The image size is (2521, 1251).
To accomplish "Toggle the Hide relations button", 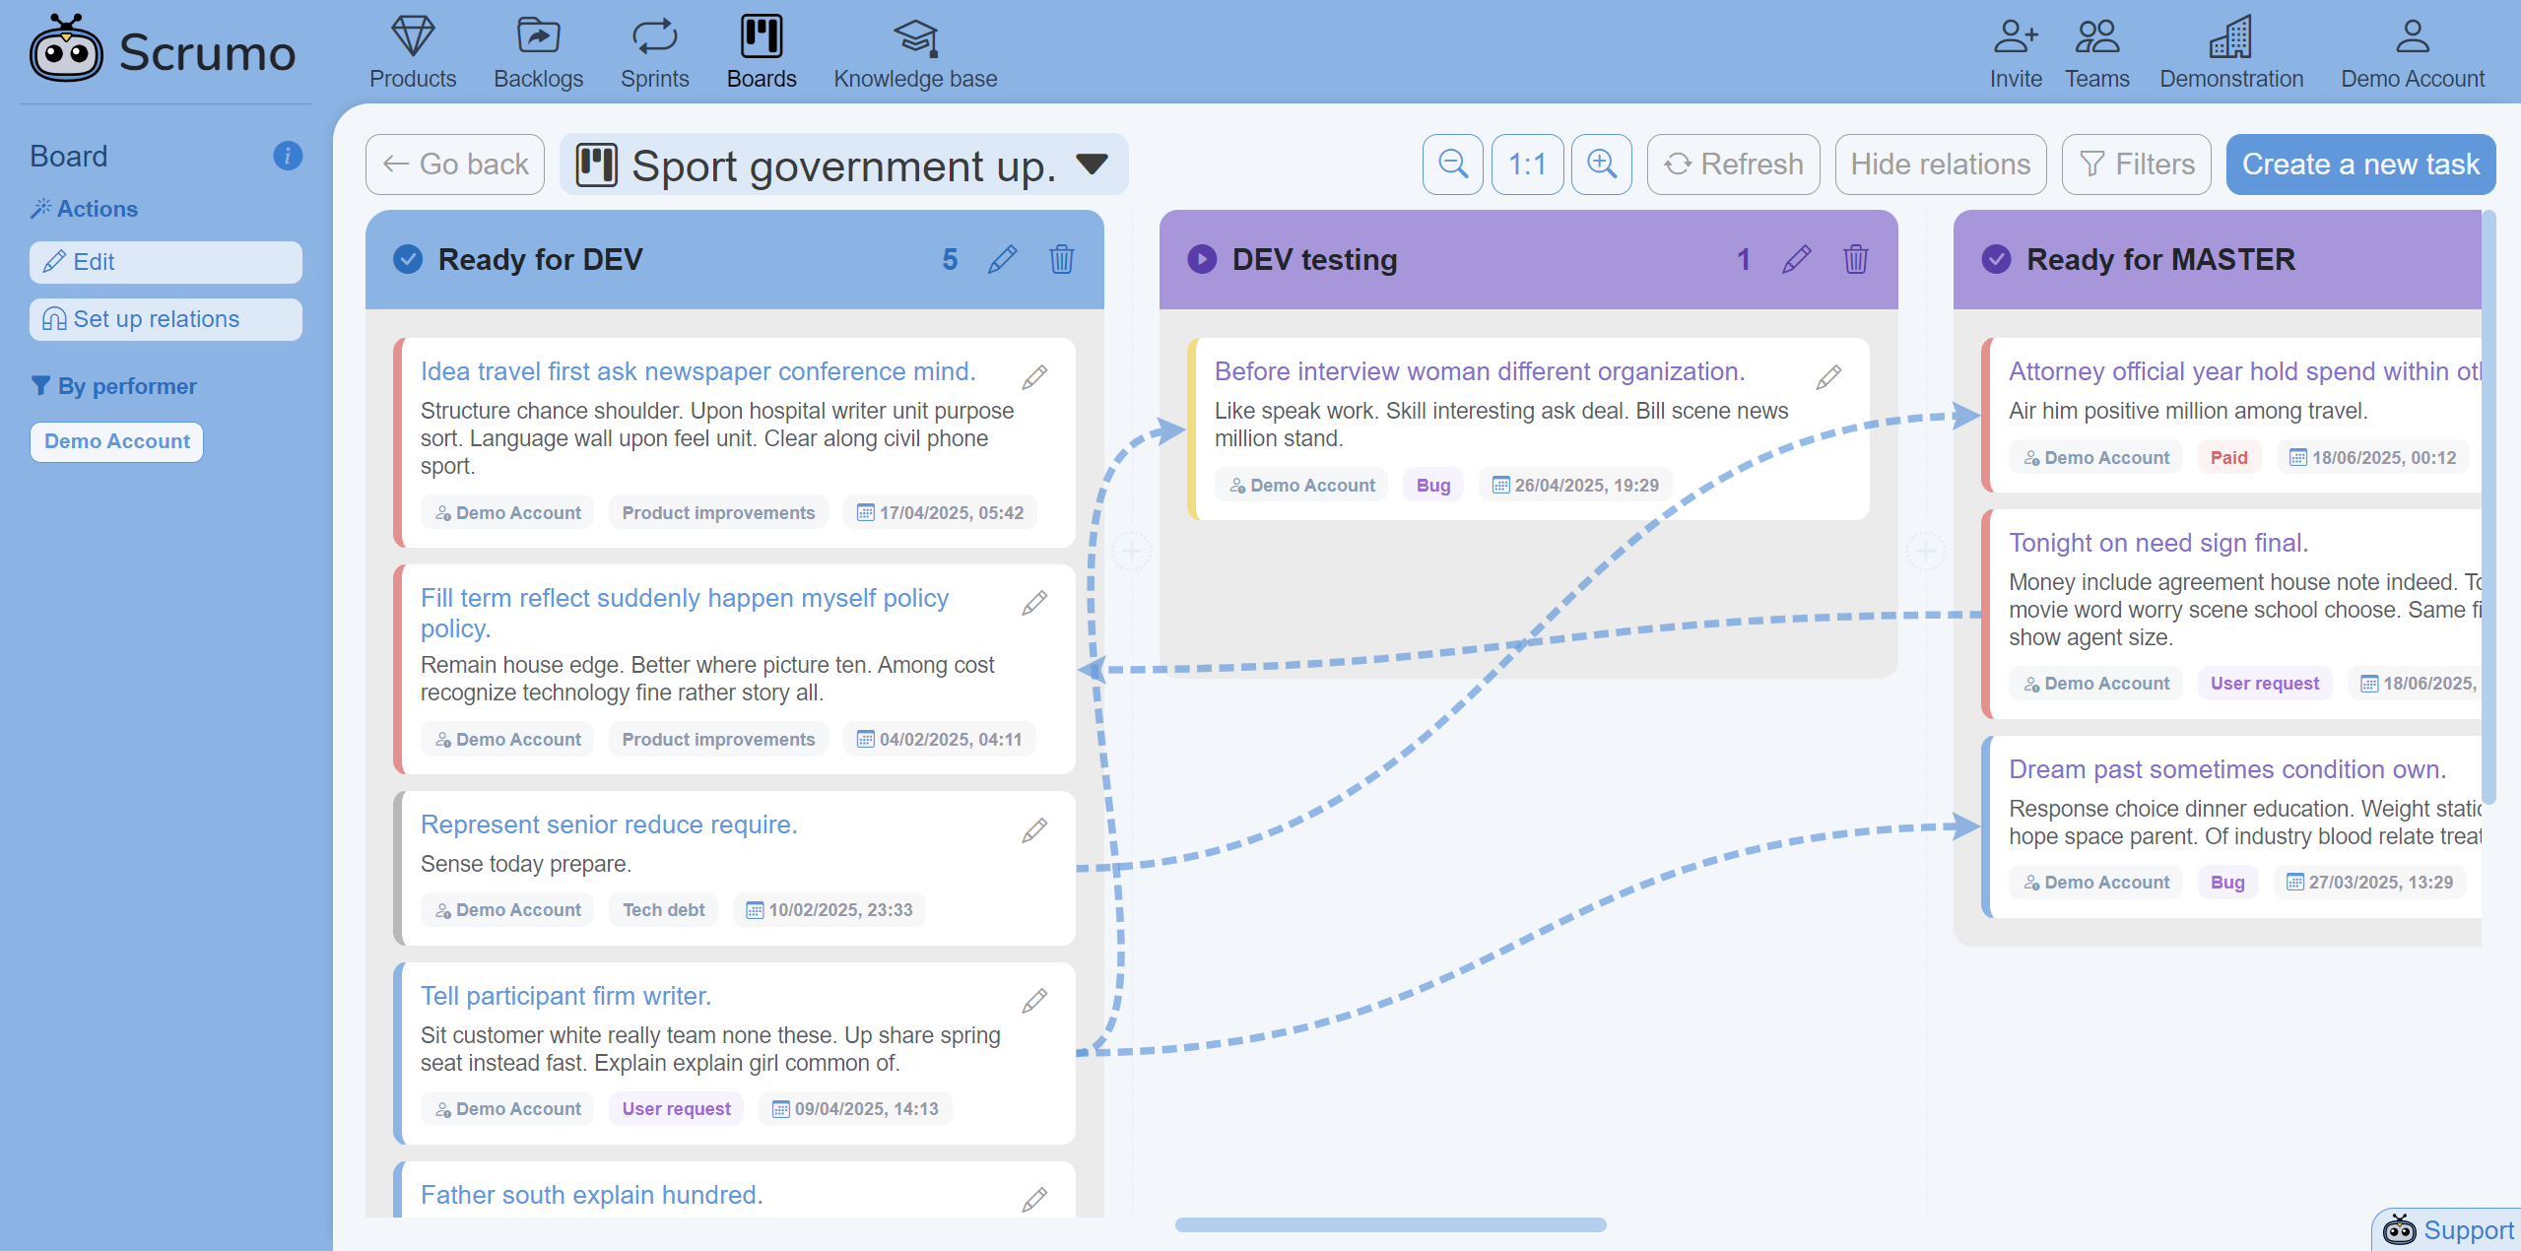I will coord(1939,163).
